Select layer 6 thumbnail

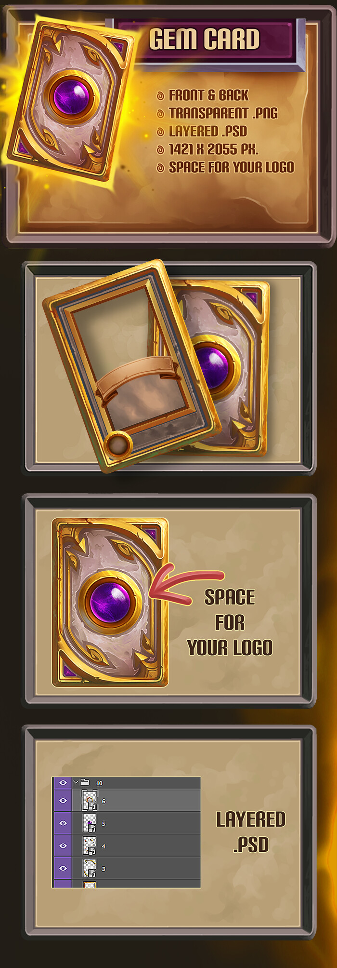(x=90, y=800)
